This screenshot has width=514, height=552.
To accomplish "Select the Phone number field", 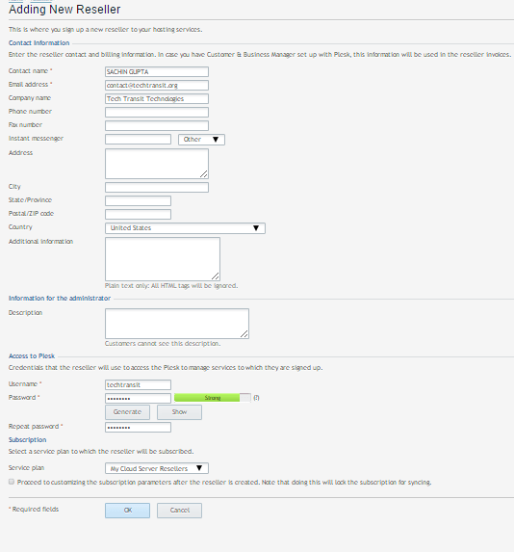I will click(x=157, y=113).
